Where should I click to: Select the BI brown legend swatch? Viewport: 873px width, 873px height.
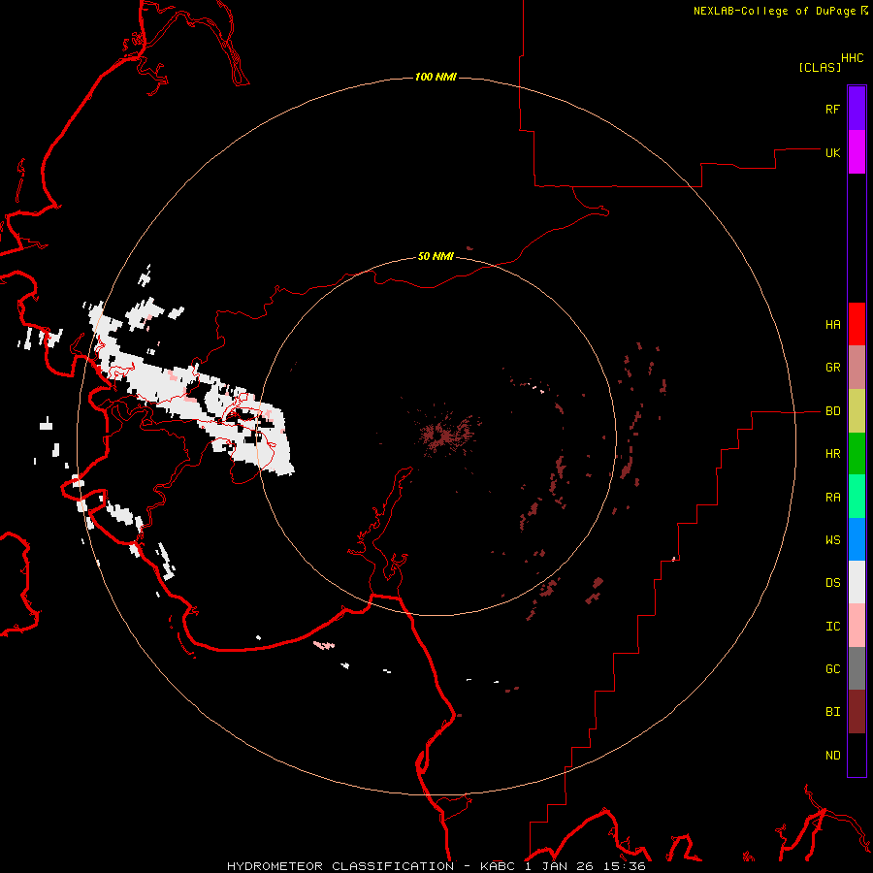click(857, 712)
